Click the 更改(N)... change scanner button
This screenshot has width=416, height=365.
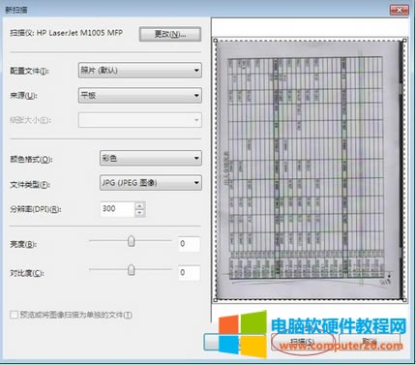pos(170,34)
